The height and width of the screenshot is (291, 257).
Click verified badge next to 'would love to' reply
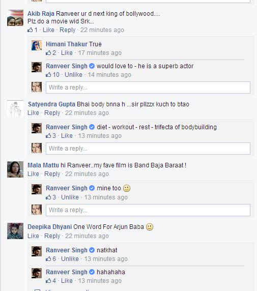tap(92, 66)
